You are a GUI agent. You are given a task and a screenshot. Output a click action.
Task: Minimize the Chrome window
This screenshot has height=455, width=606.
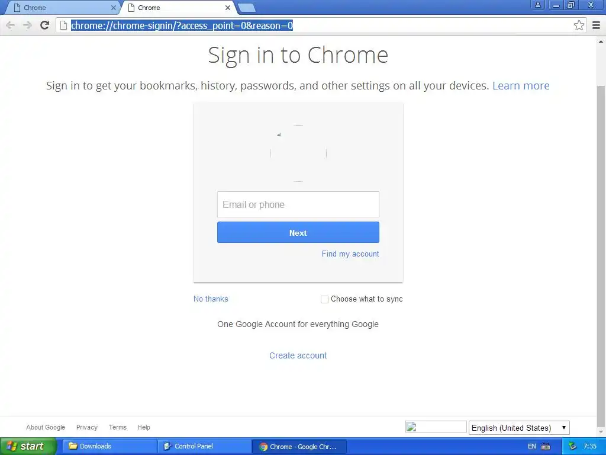pyautogui.click(x=556, y=5)
